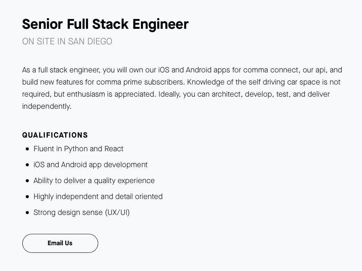Click the words comma prime subscribers in the paragraph
This screenshot has height=271, width=362.
140,82
